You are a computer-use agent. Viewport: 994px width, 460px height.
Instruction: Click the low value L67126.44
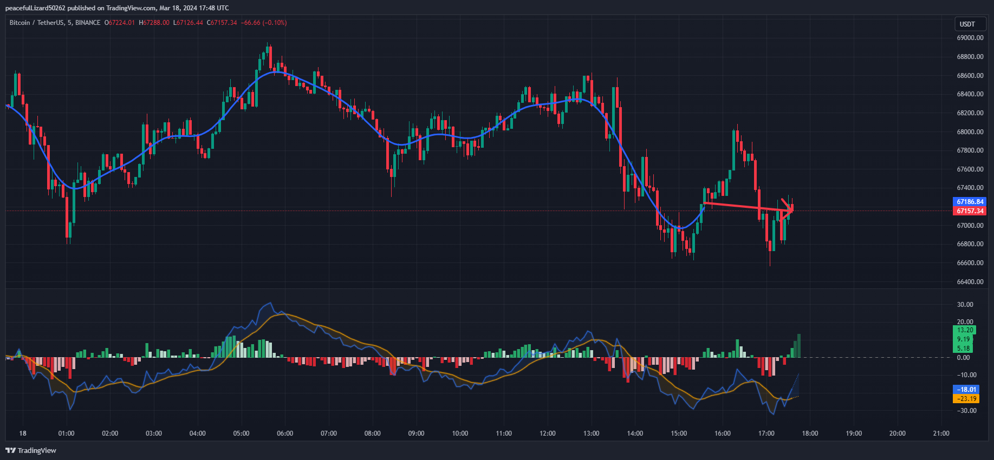click(189, 23)
